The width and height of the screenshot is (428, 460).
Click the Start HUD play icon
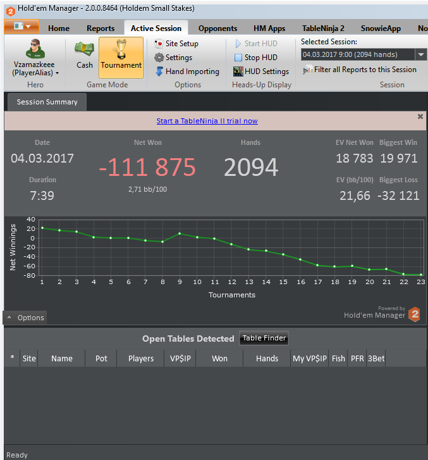point(238,44)
